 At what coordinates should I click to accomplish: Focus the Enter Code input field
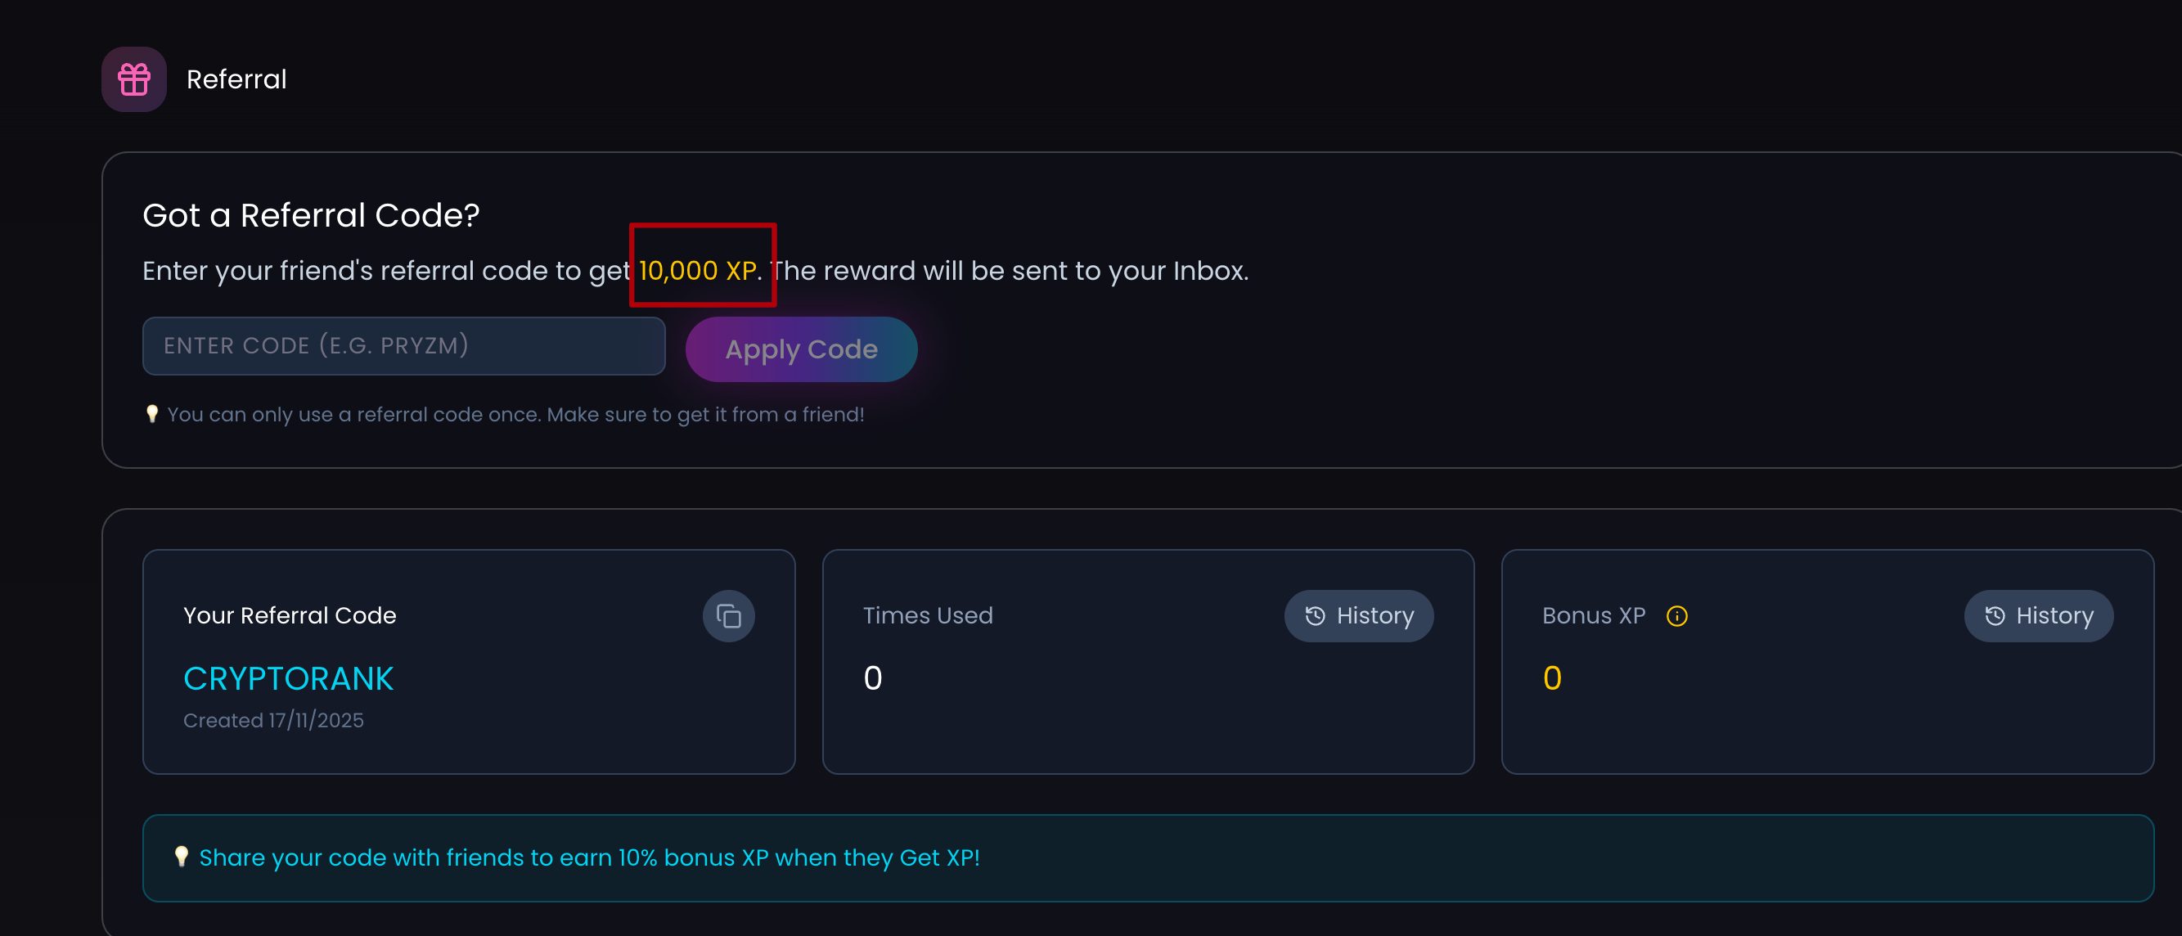[403, 345]
